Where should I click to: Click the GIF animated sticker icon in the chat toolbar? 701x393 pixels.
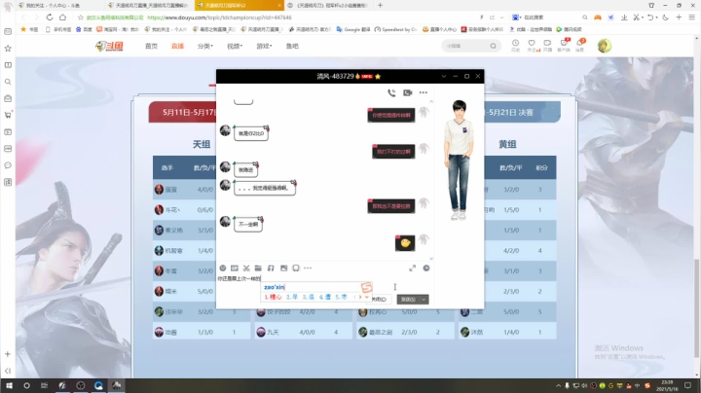[x=235, y=268]
